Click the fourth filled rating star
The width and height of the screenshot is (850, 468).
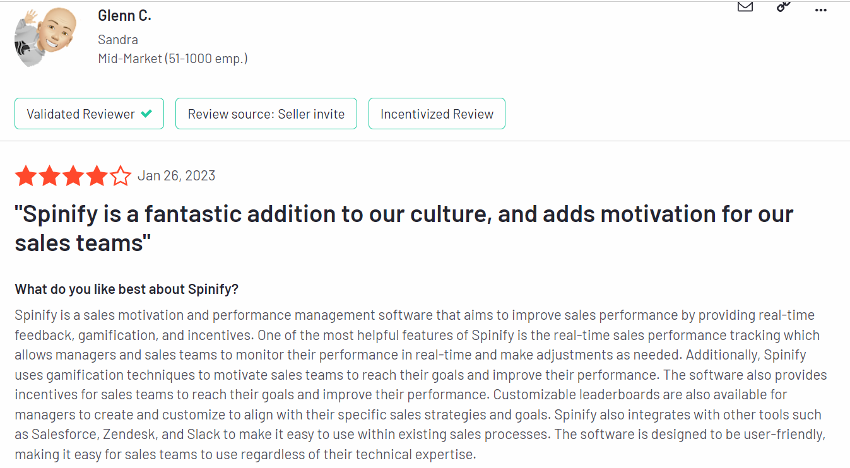[x=97, y=175]
